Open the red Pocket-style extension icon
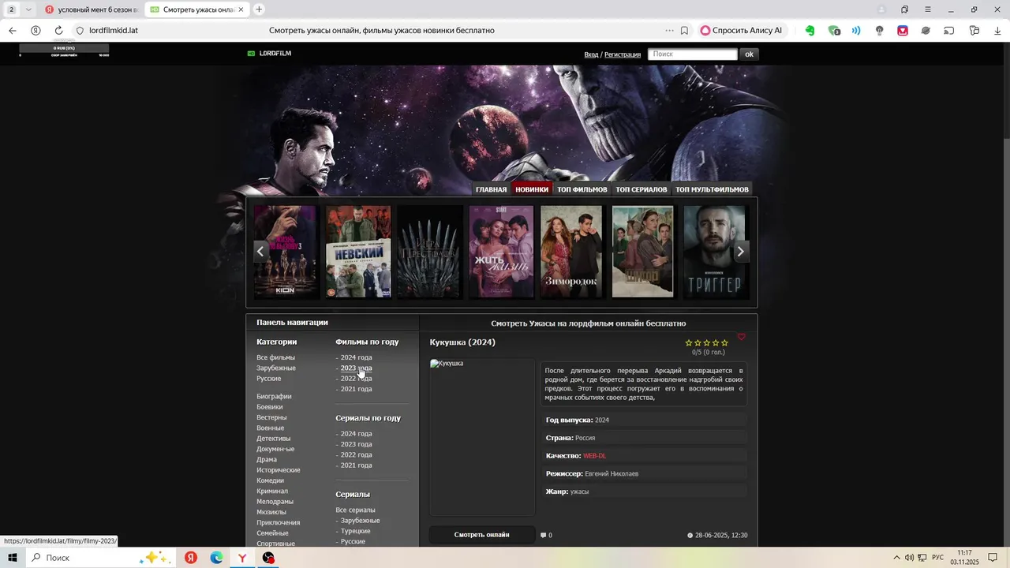Image resolution: width=1010 pixels, height=568 pixels. (x=903, y=31)
